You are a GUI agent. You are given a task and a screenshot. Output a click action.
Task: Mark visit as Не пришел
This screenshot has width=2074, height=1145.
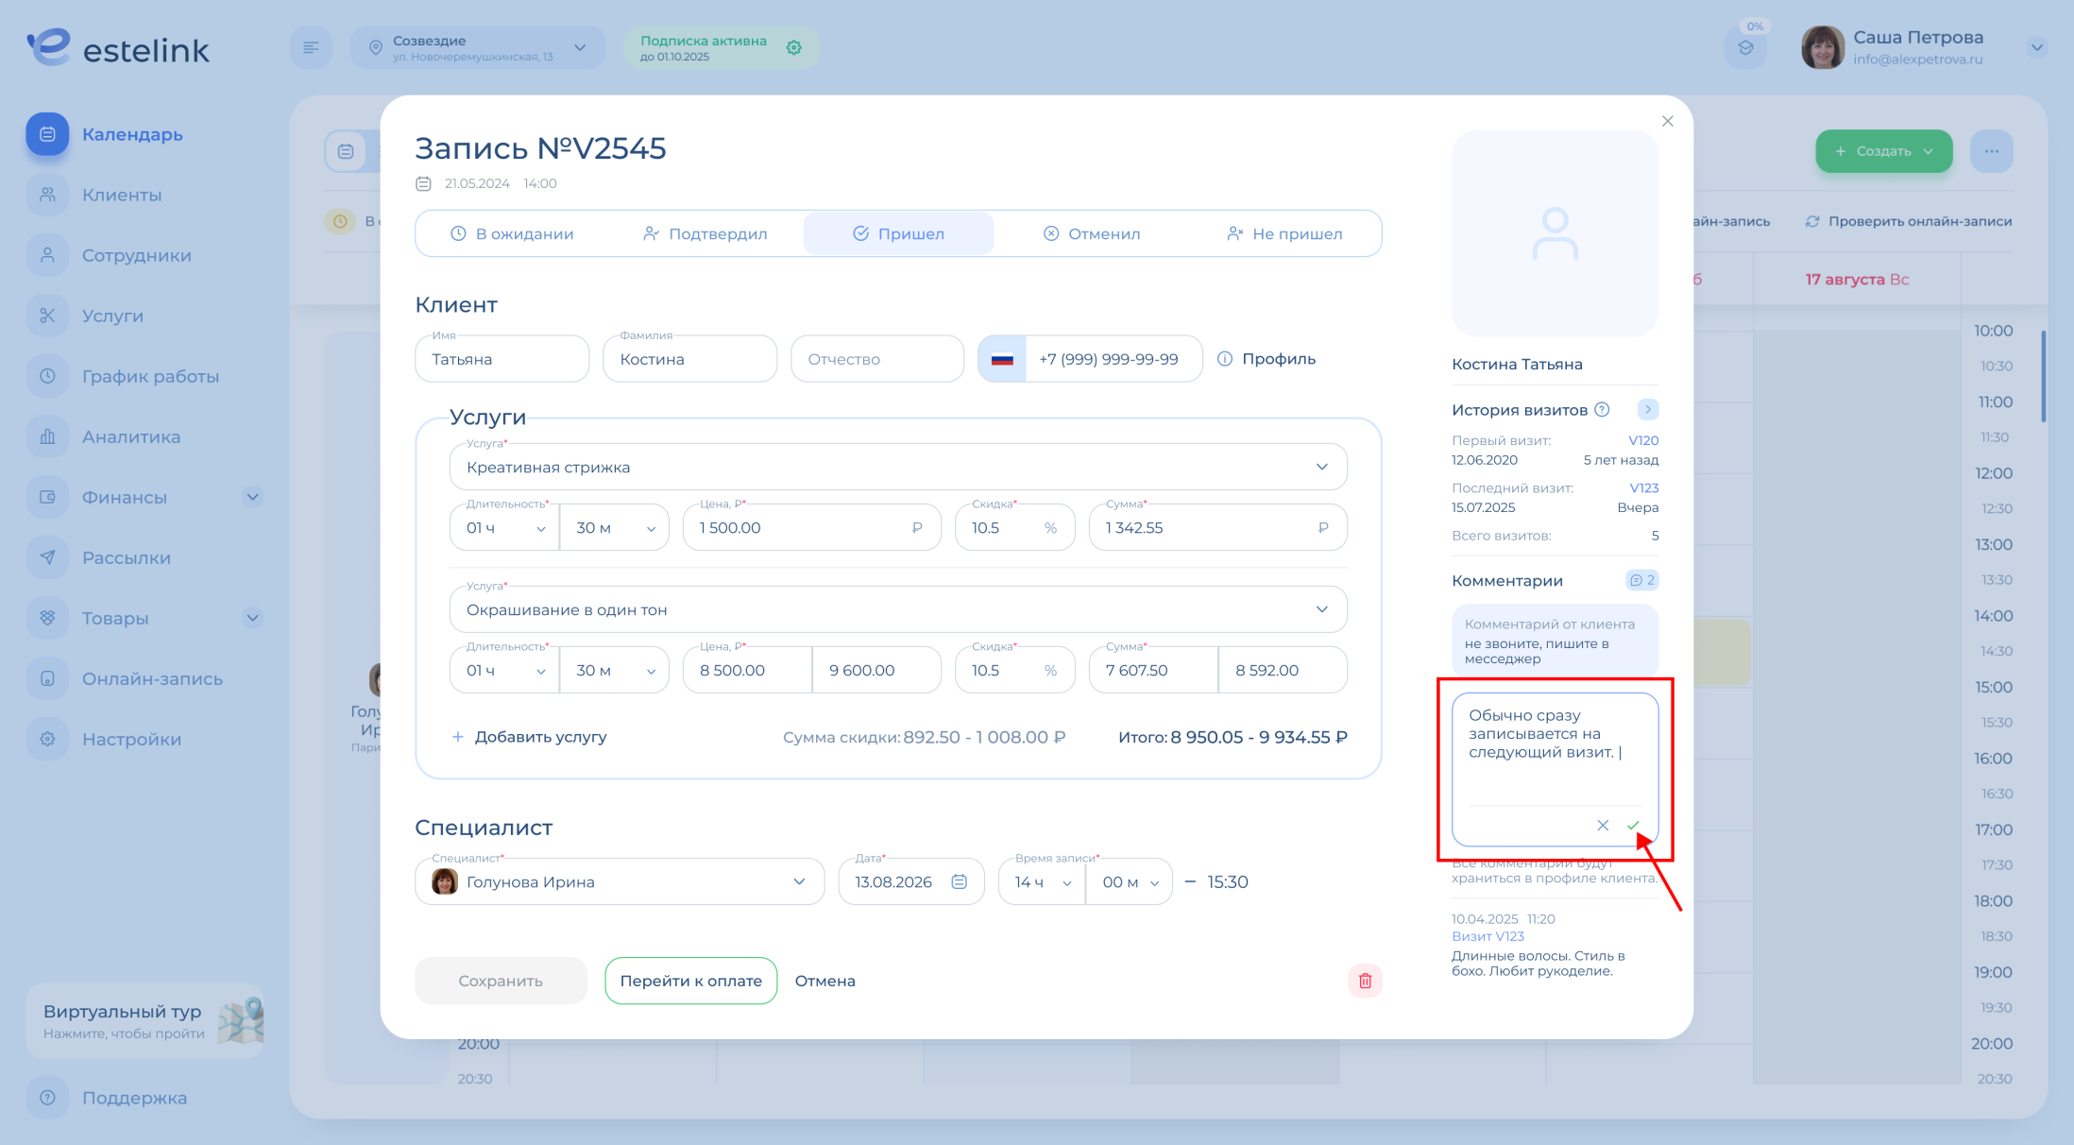point(1283,233)
